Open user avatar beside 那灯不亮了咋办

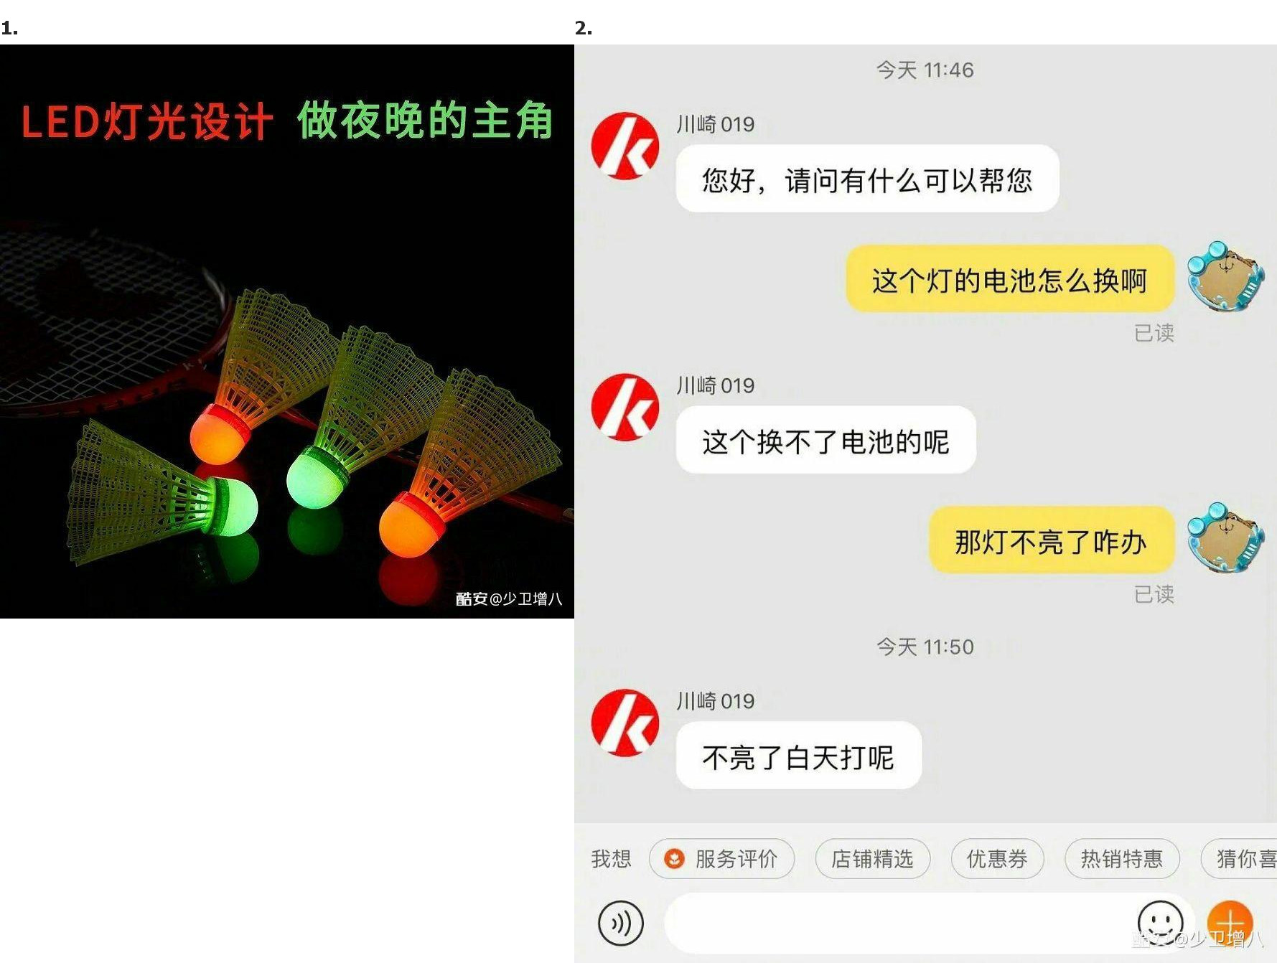[x=1225, y=537]
